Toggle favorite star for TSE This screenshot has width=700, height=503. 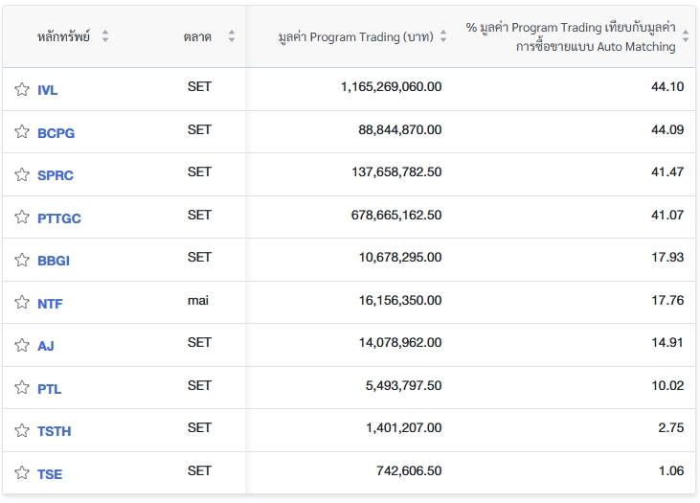pyautogui.click(x=21, y=473)
